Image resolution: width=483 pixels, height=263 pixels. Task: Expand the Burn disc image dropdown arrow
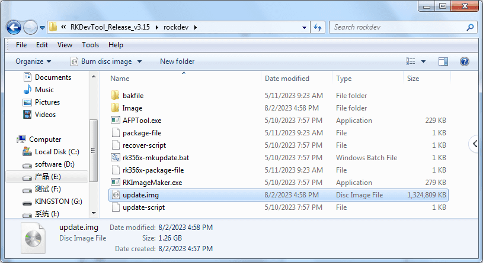tap(139, 61)
